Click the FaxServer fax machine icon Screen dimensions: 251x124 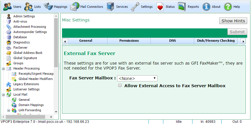9,48
